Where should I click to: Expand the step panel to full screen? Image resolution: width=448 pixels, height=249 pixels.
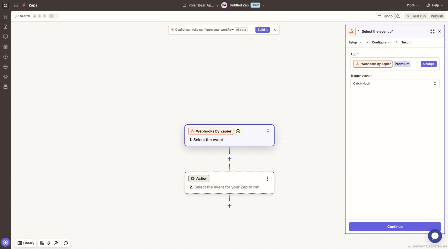(432, 31)
